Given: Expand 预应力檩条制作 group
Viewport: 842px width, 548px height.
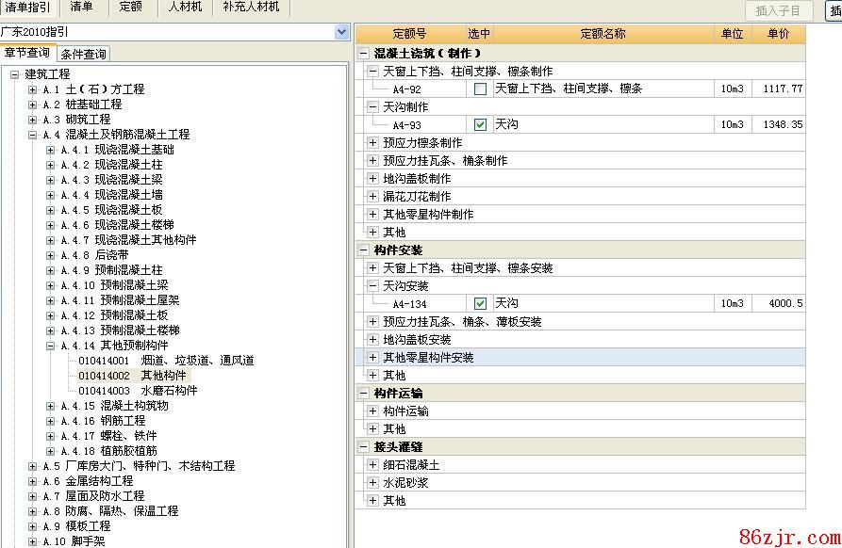Looking at the screenshot, I should click(372, 143).
